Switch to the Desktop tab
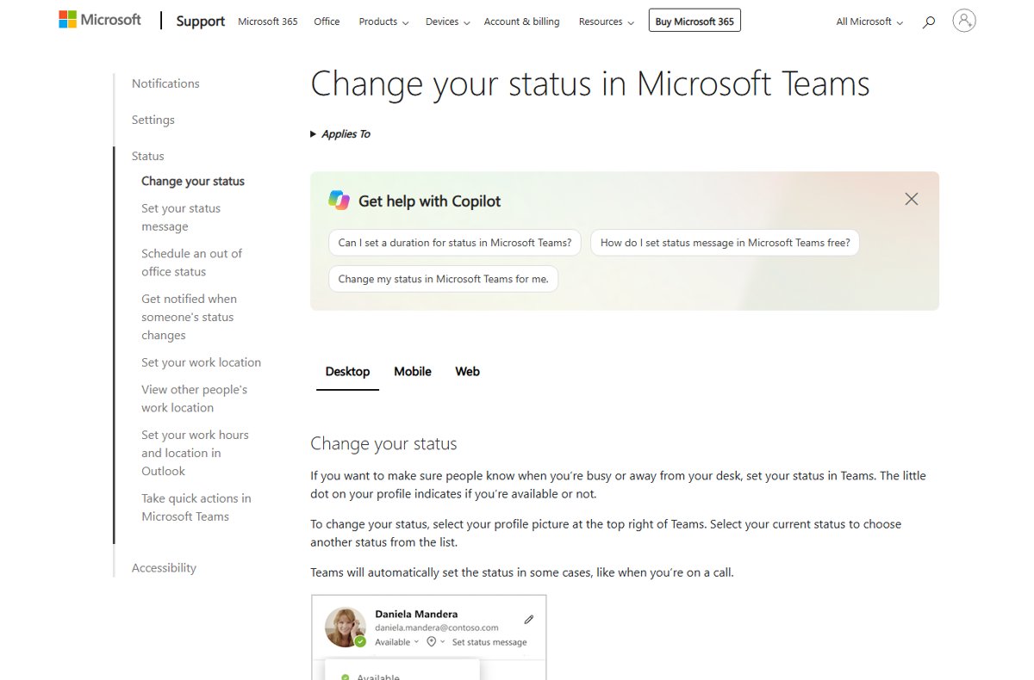This screenshot has width=1034, height=680. [x=347, y=372]
